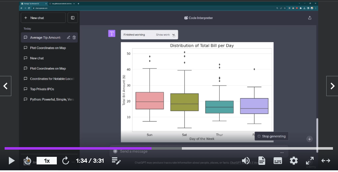Switch to the githubusercontent browser tab
This screenshot has height=172, width=338.
point(62,4)
